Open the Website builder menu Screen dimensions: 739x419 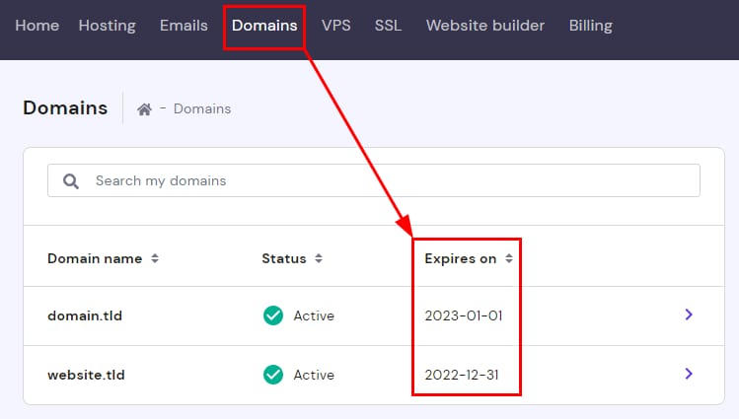pyautogui.click(x=484, y=26)
